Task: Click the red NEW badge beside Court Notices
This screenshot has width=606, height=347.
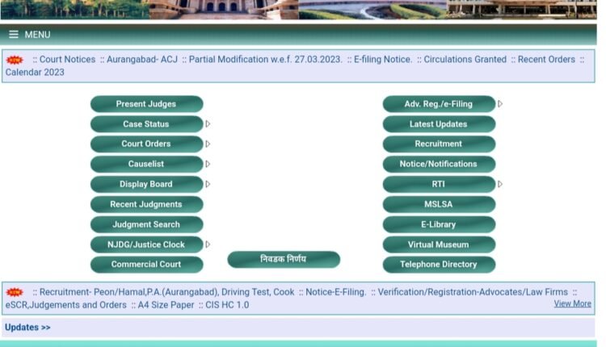Action: [x=15, y=60]
